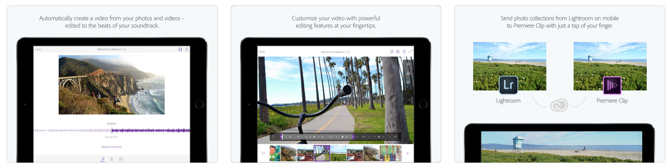Click the palm tree bike path video preview
The height and width of the screenshot is (168, 670).
pos(336,100)
